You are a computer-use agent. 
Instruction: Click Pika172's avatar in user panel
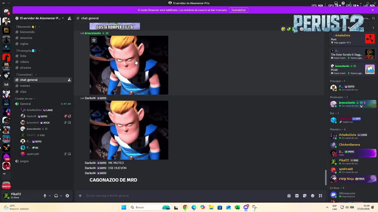(6, 196)
